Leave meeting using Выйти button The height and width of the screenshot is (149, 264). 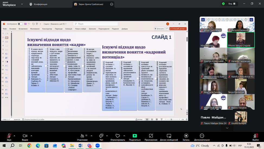255,136
